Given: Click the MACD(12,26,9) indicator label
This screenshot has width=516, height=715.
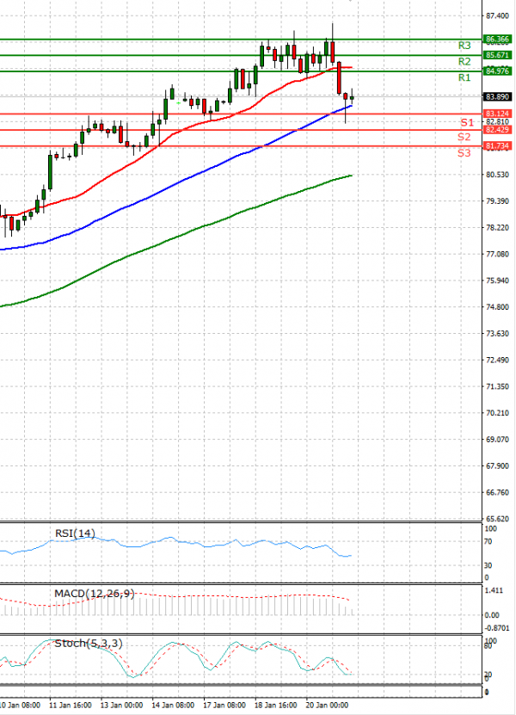Looking at the screenshot, I should pos(95,593).
